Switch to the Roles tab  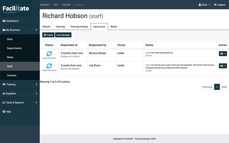pyautogui.click(x=114, y=27)
